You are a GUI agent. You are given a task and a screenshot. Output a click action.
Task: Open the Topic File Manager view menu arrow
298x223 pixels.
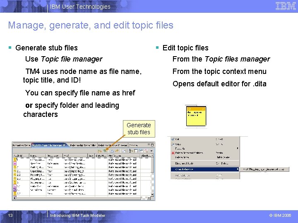tap(151, 151)
